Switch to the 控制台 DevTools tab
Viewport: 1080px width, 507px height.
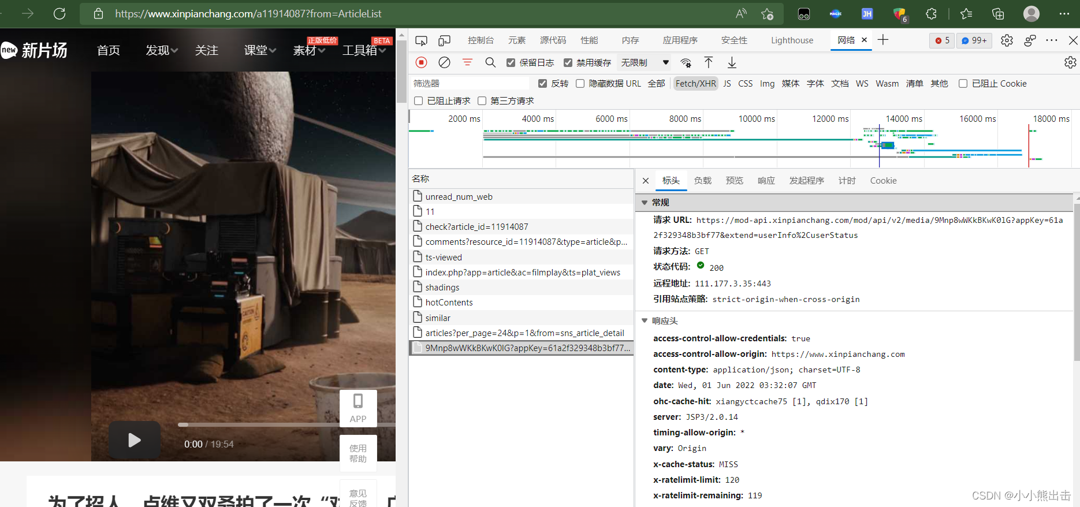pyautogui.click(x=481, y=40)
